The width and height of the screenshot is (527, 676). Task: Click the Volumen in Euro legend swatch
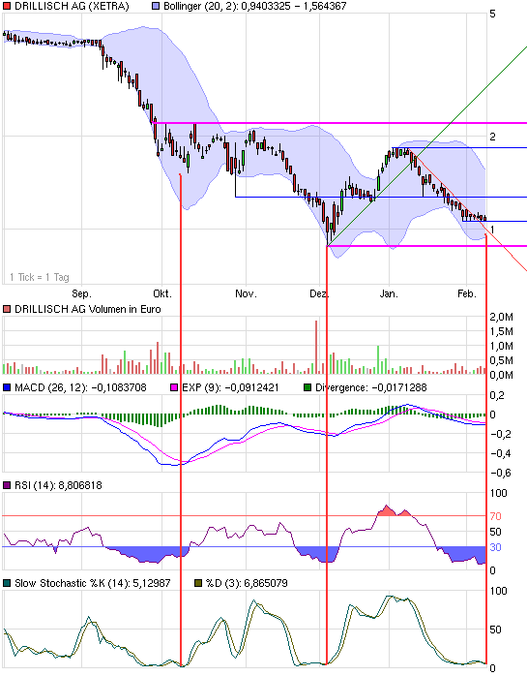(7, 309)
